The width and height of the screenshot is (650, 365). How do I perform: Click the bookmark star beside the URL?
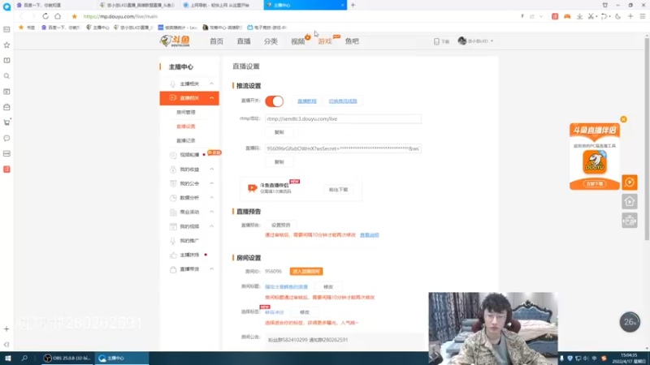pos(74,16)
